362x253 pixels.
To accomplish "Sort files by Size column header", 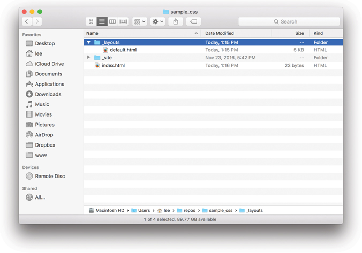I will pos(299,33).
